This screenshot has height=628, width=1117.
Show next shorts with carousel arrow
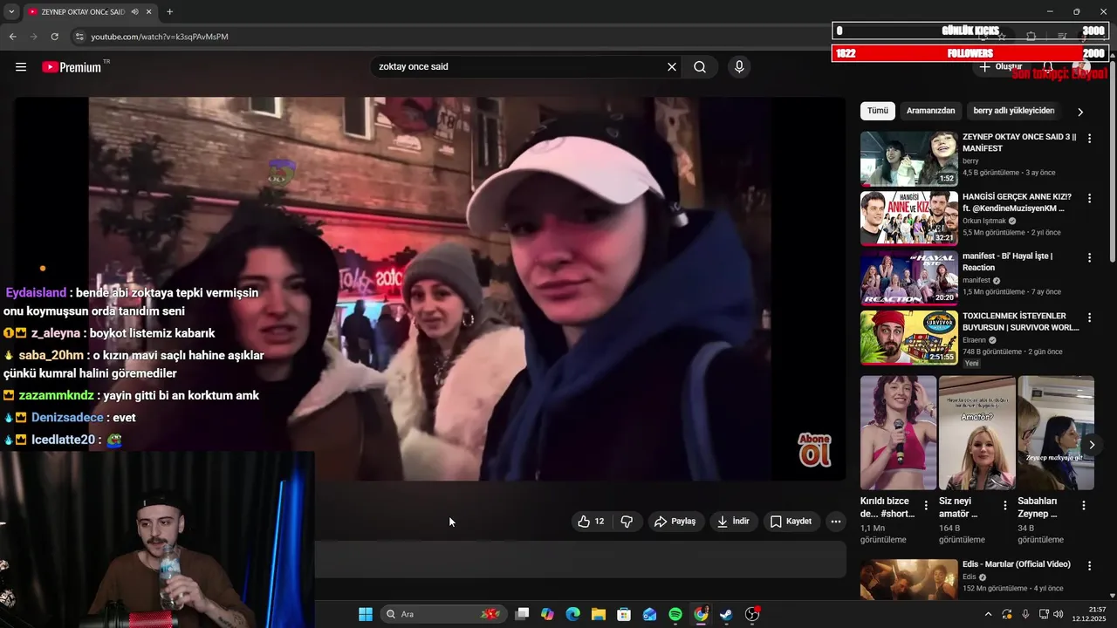coord(1092,445)
